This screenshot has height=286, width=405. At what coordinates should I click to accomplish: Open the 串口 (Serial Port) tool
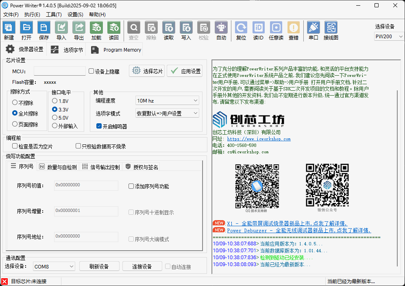[313, 28]
